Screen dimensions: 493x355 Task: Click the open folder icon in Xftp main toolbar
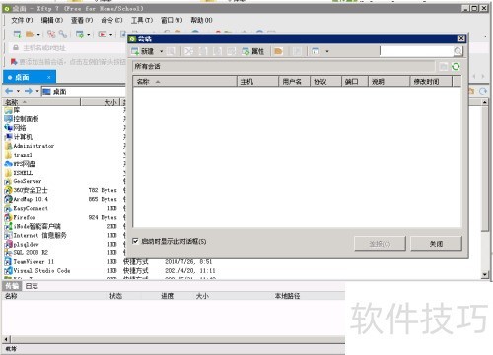(30, 34)
